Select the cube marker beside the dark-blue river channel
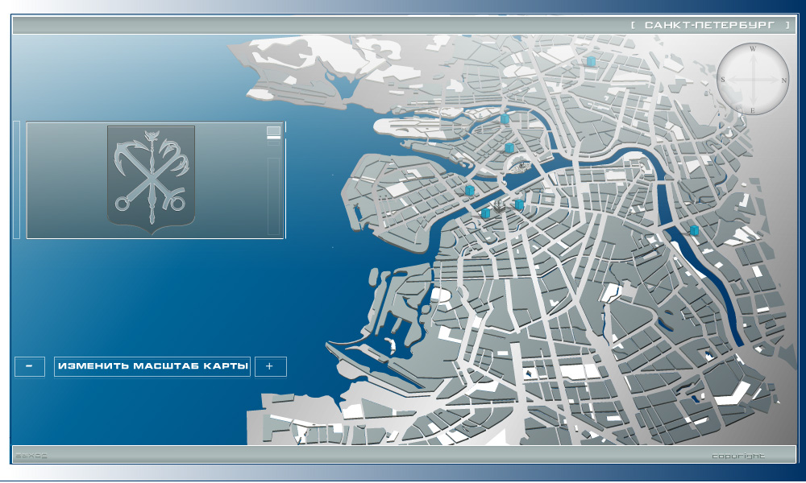806x483 pixels. pyautogui.click(x=694, y=230)
